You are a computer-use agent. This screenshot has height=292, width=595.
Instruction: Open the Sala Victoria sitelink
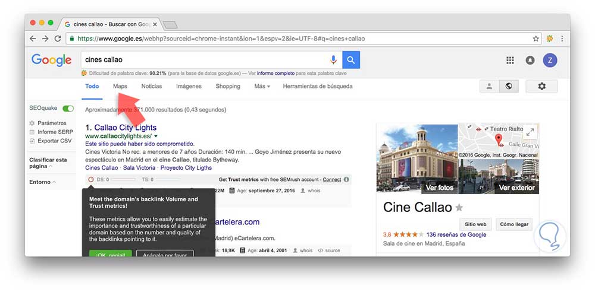tap(139, 168)
